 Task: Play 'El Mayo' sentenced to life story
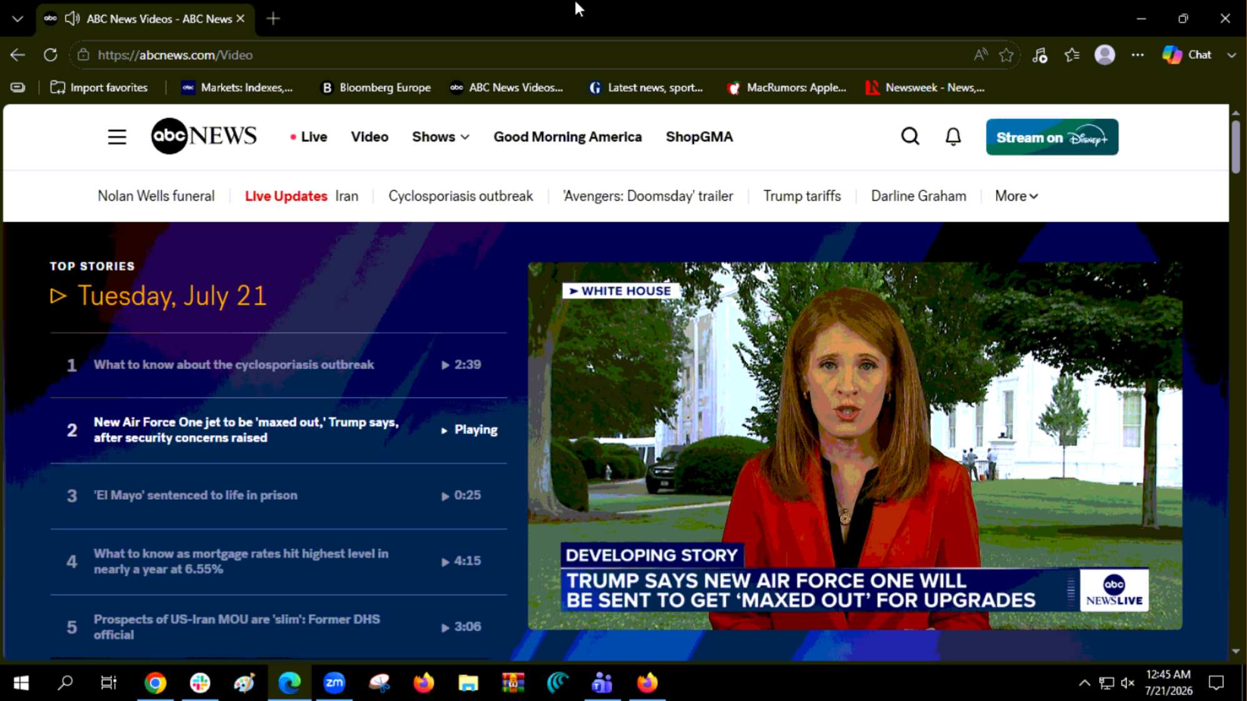278,496
